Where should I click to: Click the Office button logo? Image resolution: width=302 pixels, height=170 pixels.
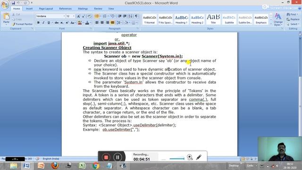(5, 5)
